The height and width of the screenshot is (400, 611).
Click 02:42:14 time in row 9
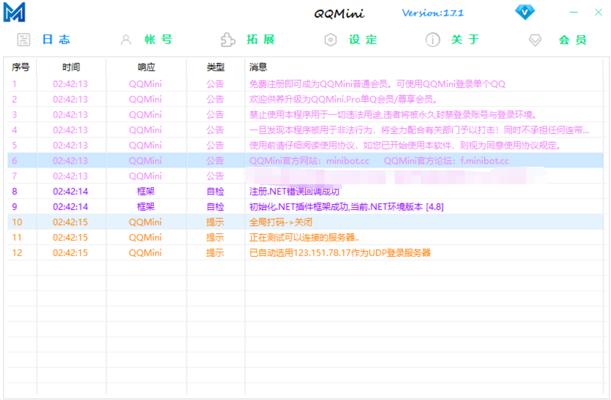coord(70,206)
